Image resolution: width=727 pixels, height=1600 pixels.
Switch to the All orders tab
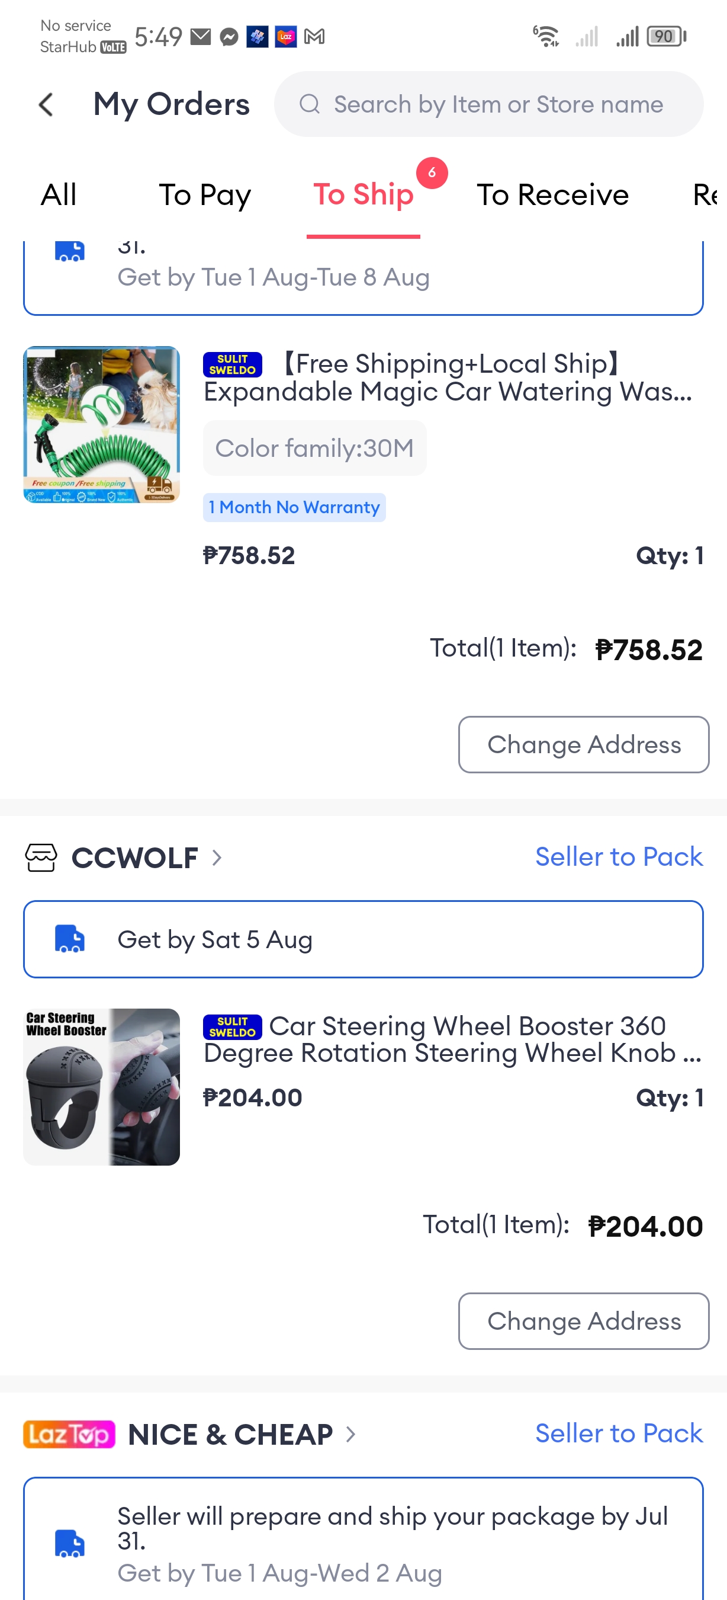coord(59,195)
